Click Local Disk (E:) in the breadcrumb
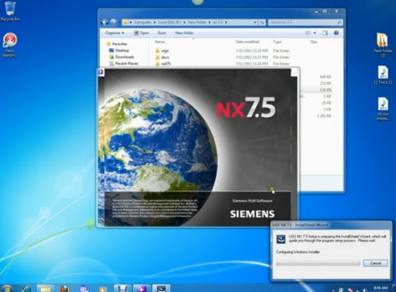396x292 pixels. click(x=169, y=22)
